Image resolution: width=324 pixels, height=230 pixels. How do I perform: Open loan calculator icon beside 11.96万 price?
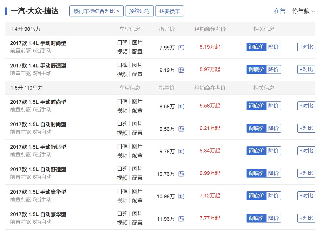[x=182, y=219]
